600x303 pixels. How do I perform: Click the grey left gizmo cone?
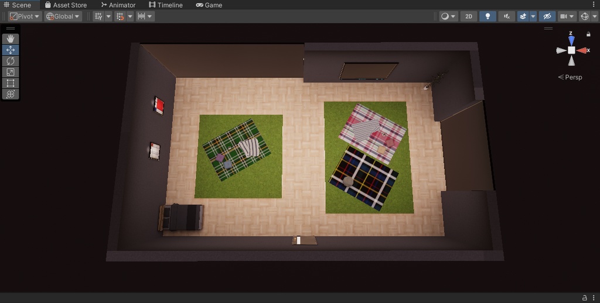click(x=561, y=50)
